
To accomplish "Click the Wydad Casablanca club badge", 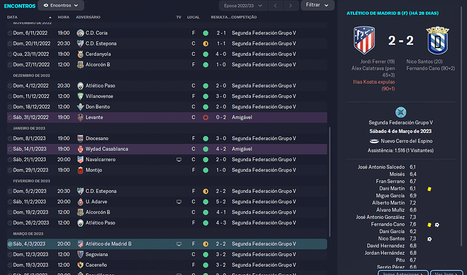I will [80, 149].
